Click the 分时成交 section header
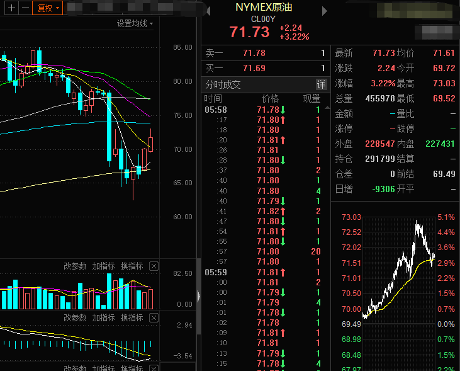 tap(223, 85)
